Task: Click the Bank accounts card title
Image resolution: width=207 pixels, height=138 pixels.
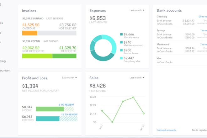Action: (169, 10)
